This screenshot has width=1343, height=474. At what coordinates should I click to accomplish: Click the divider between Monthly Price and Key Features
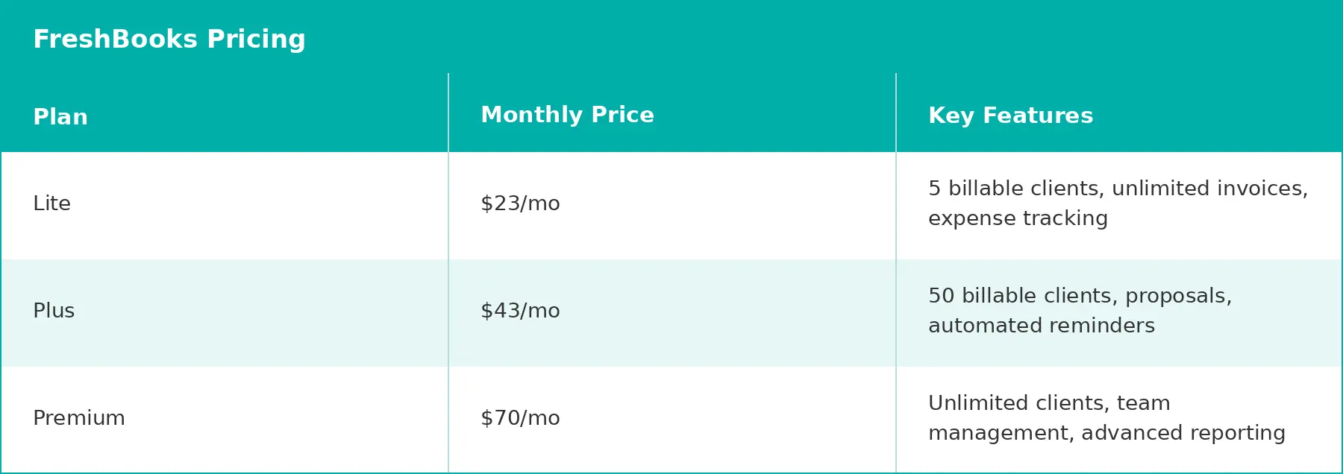coord(896,273)
